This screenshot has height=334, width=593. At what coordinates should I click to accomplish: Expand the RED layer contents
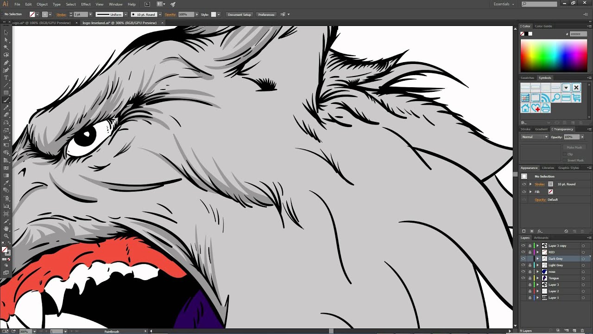(x=537, y=252)
